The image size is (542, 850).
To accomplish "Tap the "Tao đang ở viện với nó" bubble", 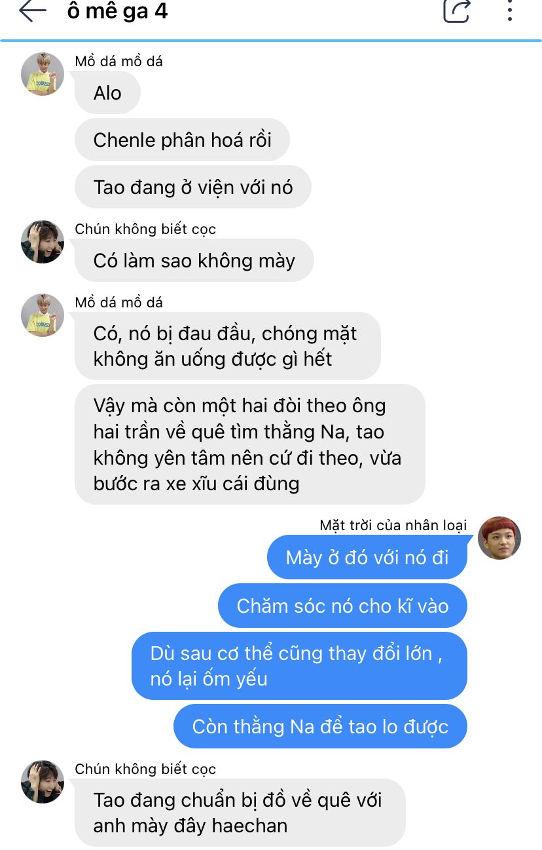I will click(193, 187).
